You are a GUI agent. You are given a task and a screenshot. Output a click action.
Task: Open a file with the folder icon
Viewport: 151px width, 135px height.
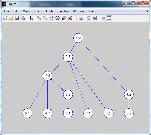(11, 18)
